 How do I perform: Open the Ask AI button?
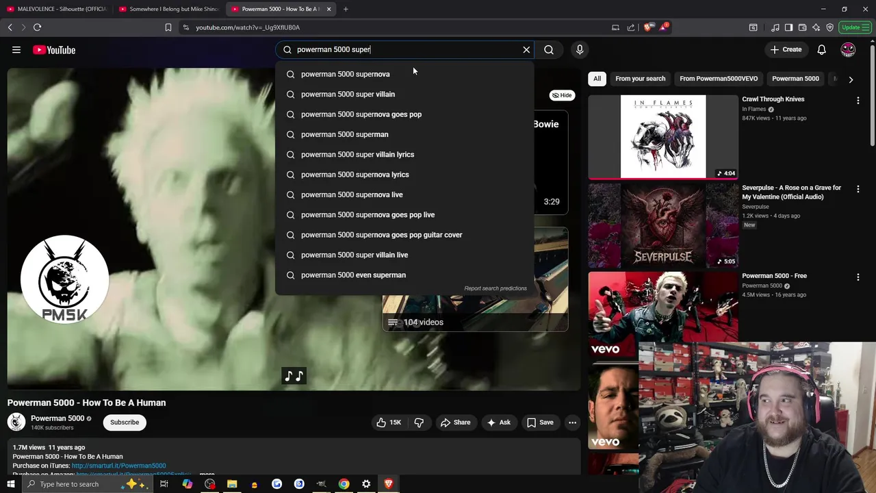click(498, 422)
